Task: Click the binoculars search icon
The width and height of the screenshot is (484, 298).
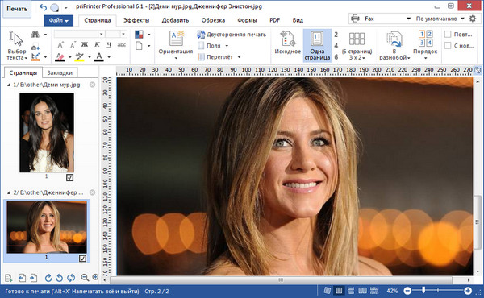Action: (x=35, y=34)
